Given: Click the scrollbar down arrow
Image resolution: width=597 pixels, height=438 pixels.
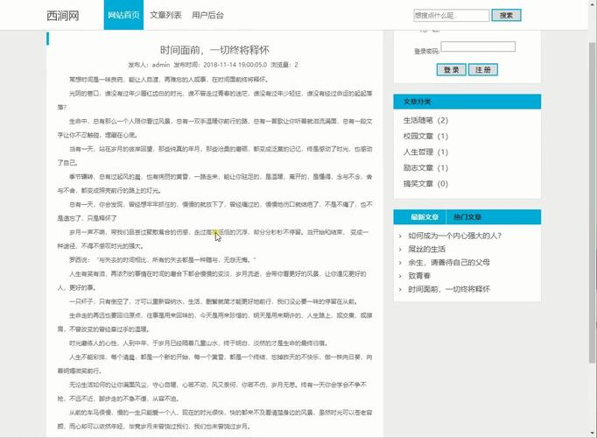Looking at the screenshot, I should (x=593, y=433).
